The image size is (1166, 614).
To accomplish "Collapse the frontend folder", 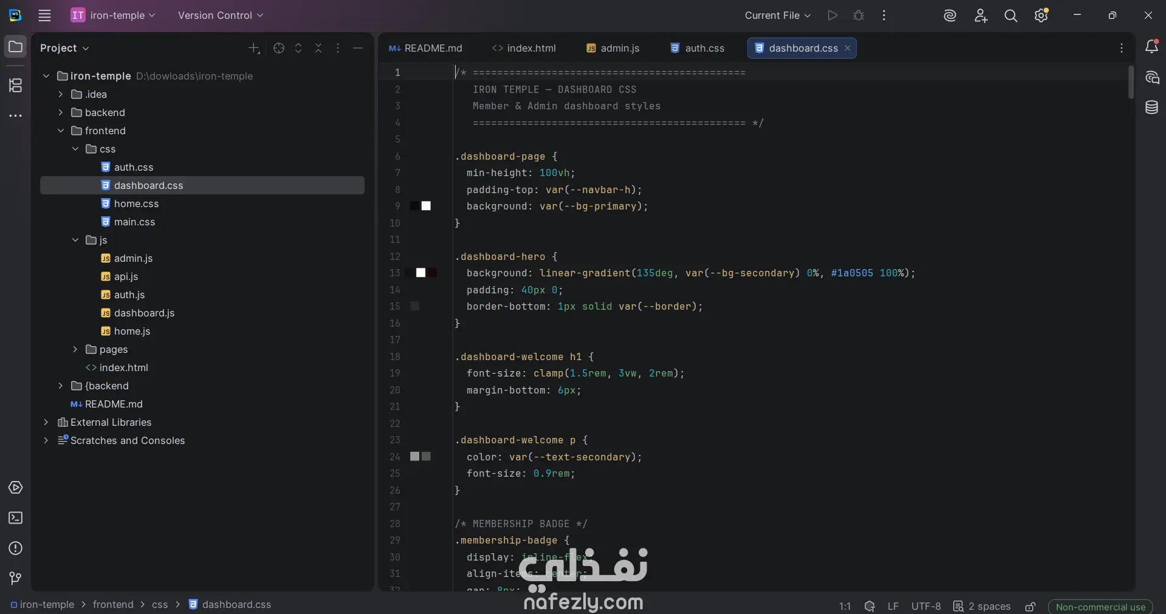I will (60, 131).
